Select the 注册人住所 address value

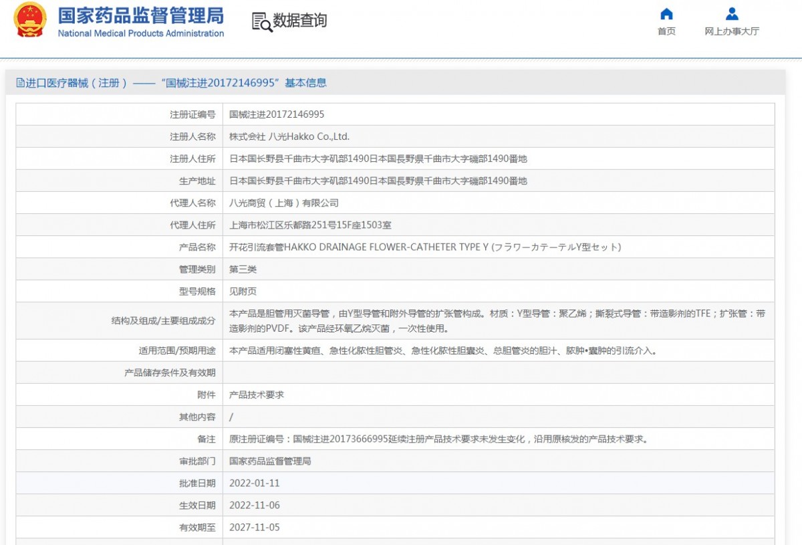(378, 158)
